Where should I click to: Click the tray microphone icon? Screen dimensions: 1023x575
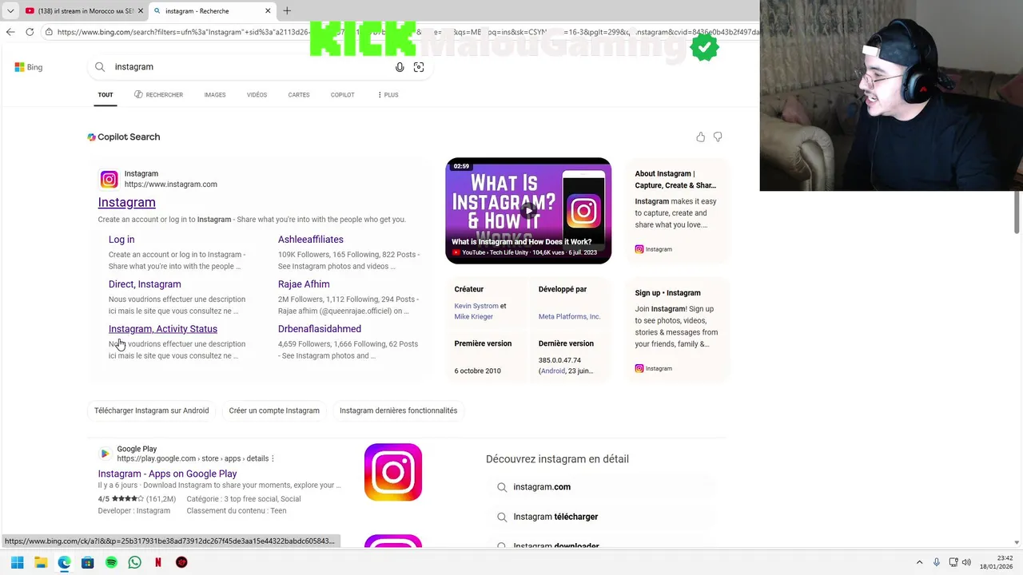(937, 562)
